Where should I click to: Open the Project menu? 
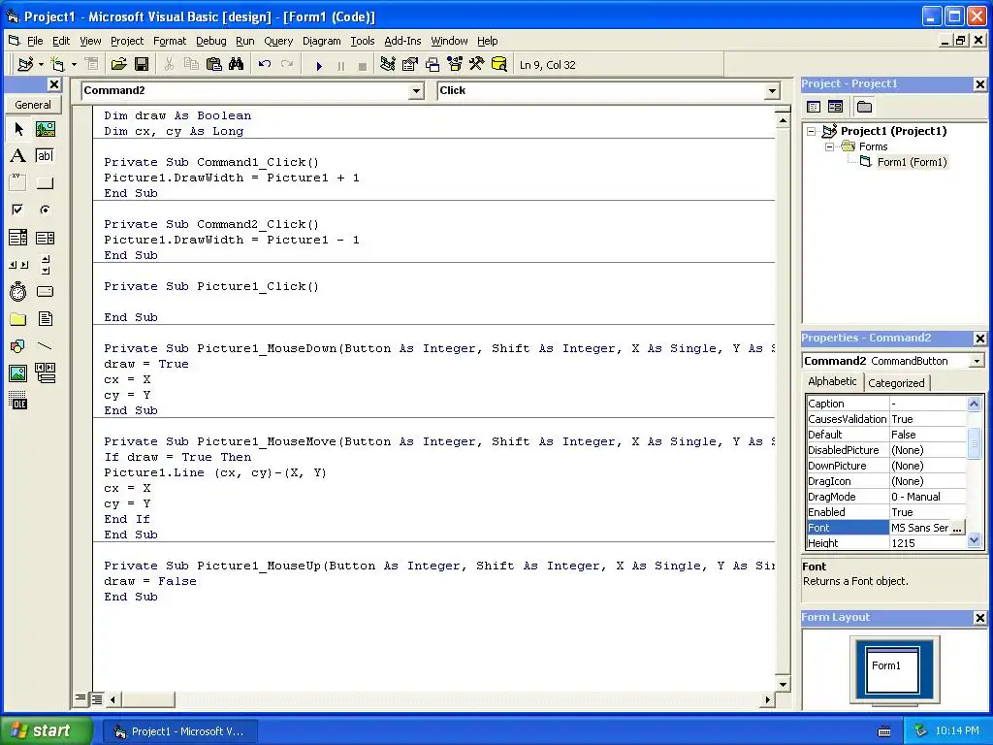tap(127, 41)
